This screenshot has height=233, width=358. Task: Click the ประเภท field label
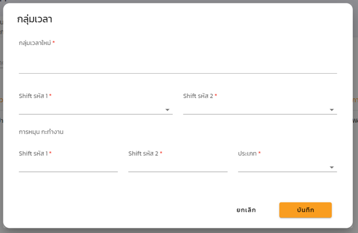(x=248, y=154)
